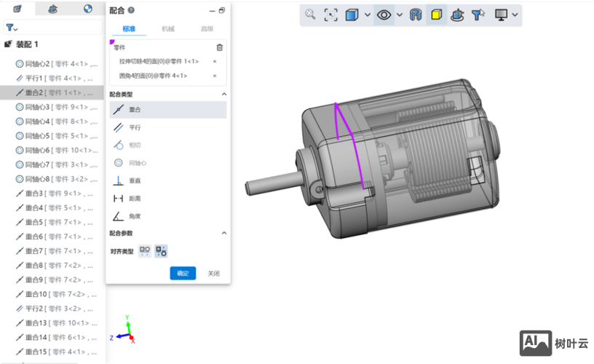Toggle visibility eye icon in toolbar
This screenshot has width=594, height=364.
pos(384,15)
